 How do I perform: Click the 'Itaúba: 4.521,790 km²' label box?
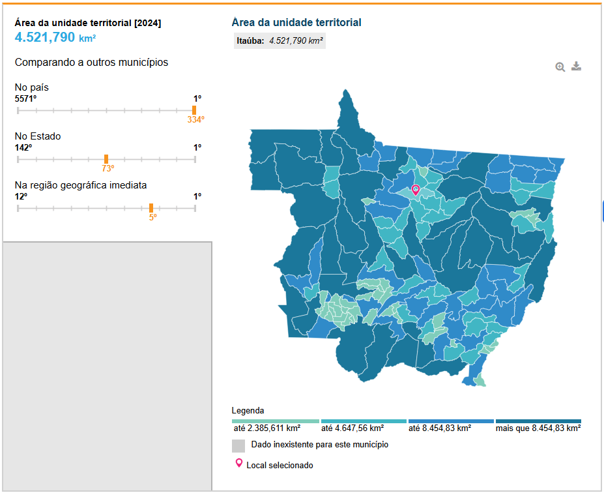click(x=280, y=40)
